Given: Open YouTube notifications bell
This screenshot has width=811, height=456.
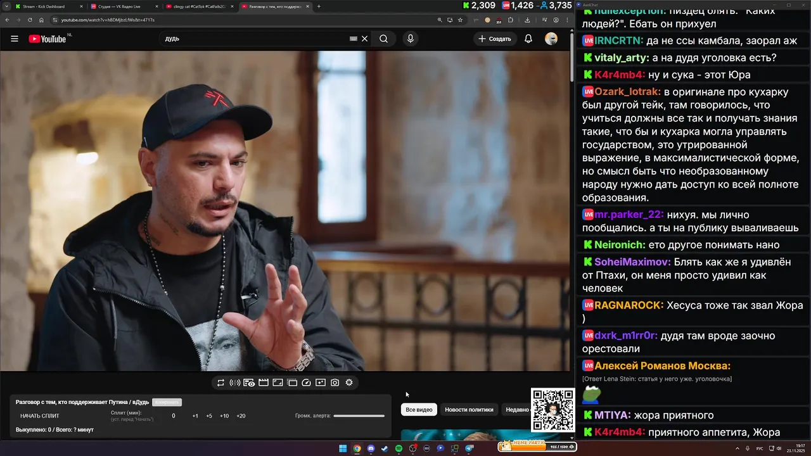Looking at the screenshot, I should (528, 39).
